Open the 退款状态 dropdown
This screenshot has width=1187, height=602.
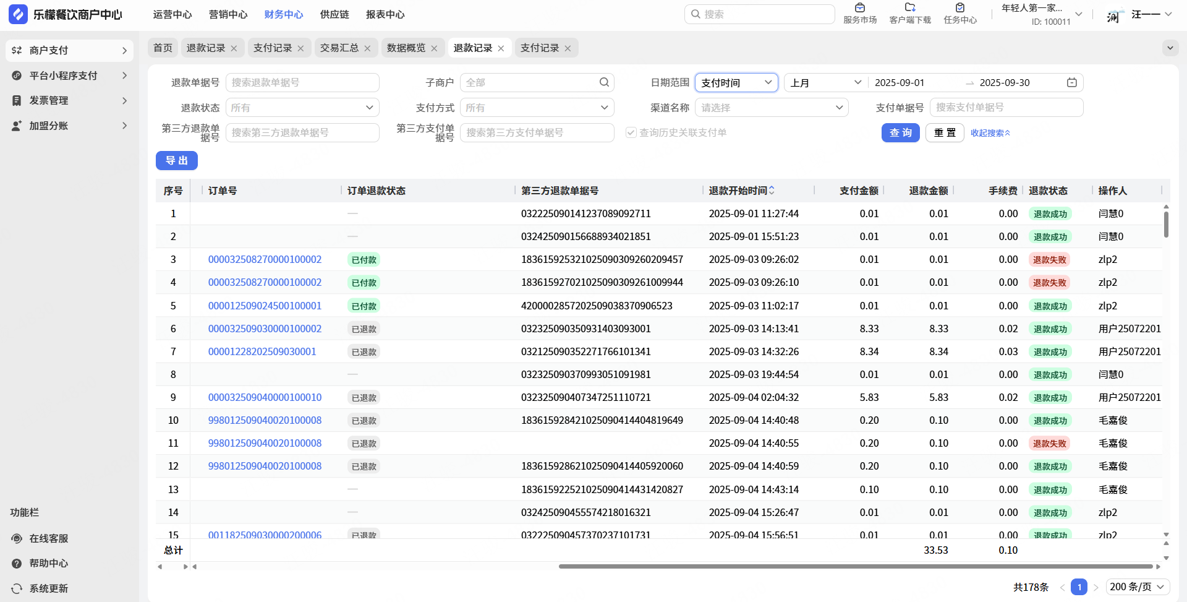click(x=302, y=108)
